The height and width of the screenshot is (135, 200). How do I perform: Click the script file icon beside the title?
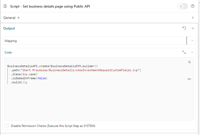[5, 6]
